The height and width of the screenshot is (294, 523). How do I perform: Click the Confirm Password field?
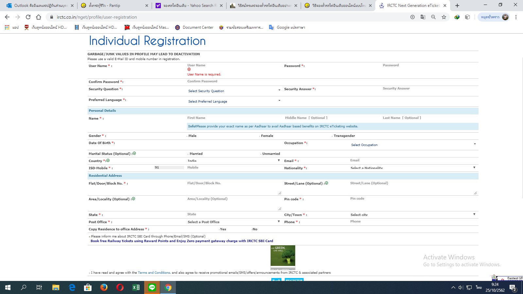click(x=234, y=81)
